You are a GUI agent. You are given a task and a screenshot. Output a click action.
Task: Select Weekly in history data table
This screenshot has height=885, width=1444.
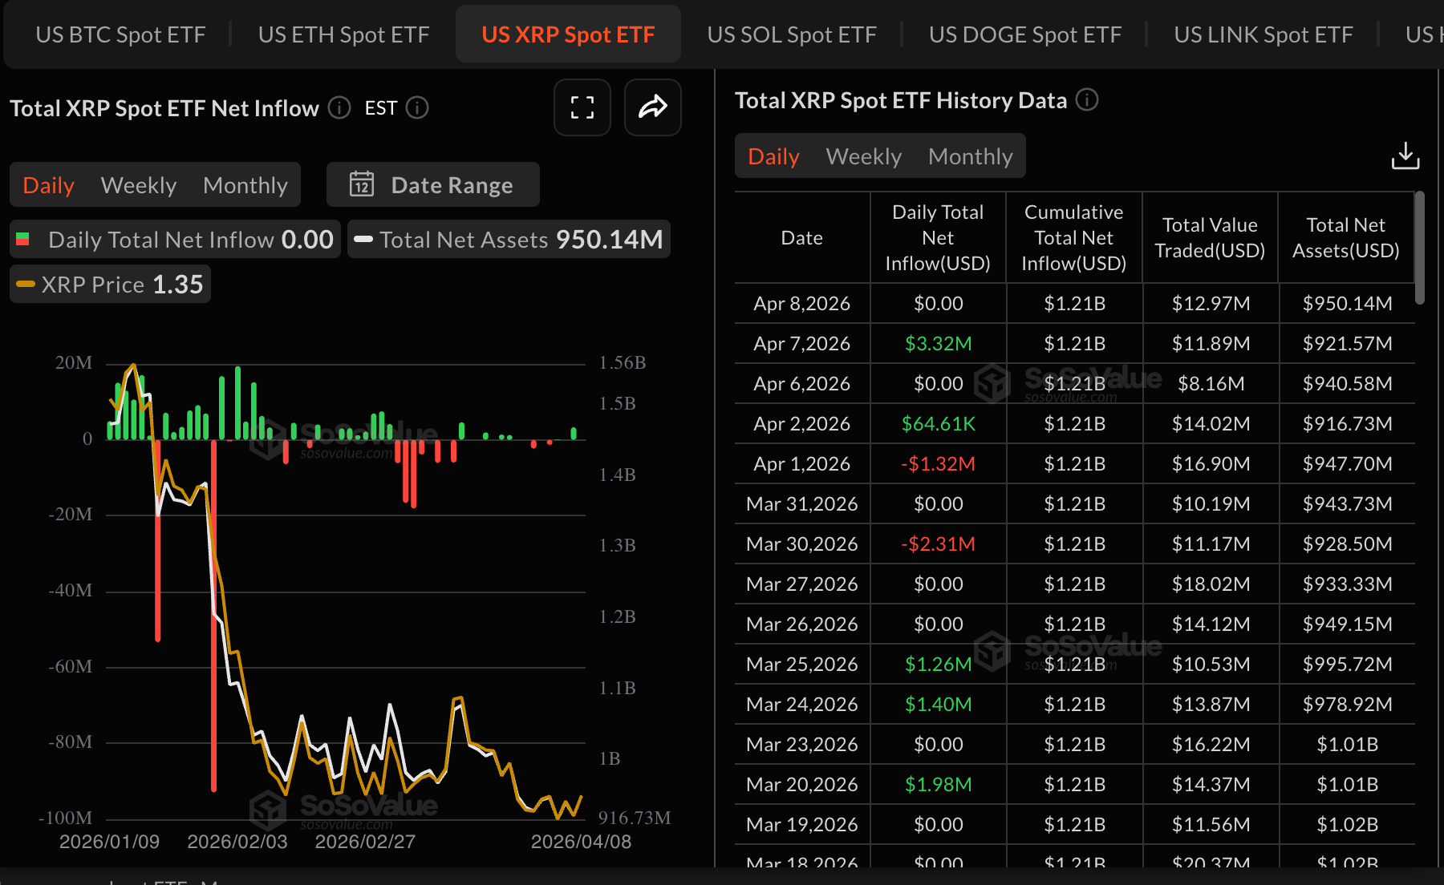(863, 156)
